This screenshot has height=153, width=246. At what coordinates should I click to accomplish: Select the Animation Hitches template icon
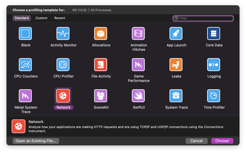click(x=138, y=33)
